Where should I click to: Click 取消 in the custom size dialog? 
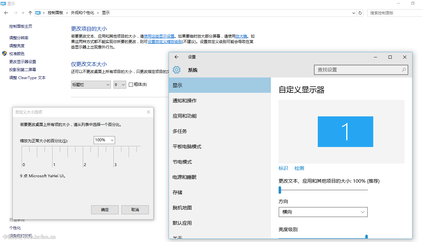(135, 210)
